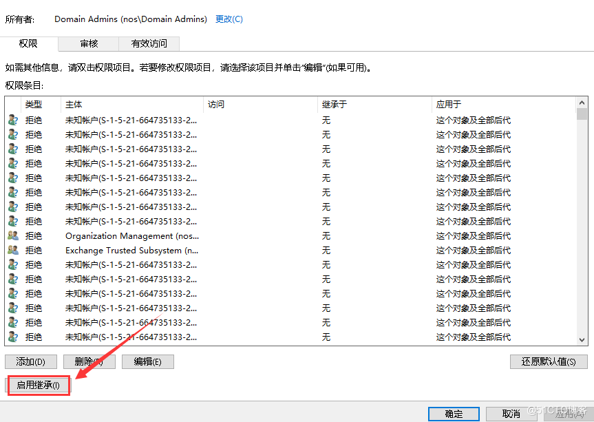This screenshot has width=594, height=422.
Task: Click the 启用继承(I) button
Action: coord(39,386)
